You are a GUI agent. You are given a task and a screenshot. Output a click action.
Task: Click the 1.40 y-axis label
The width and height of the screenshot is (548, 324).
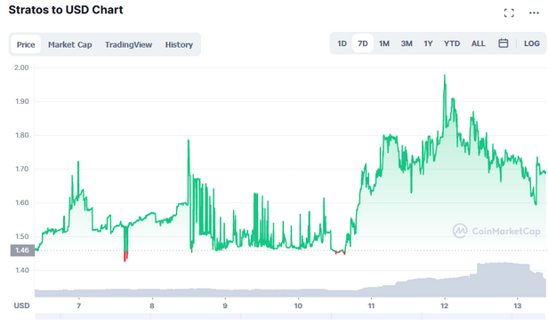click(22, 270)
